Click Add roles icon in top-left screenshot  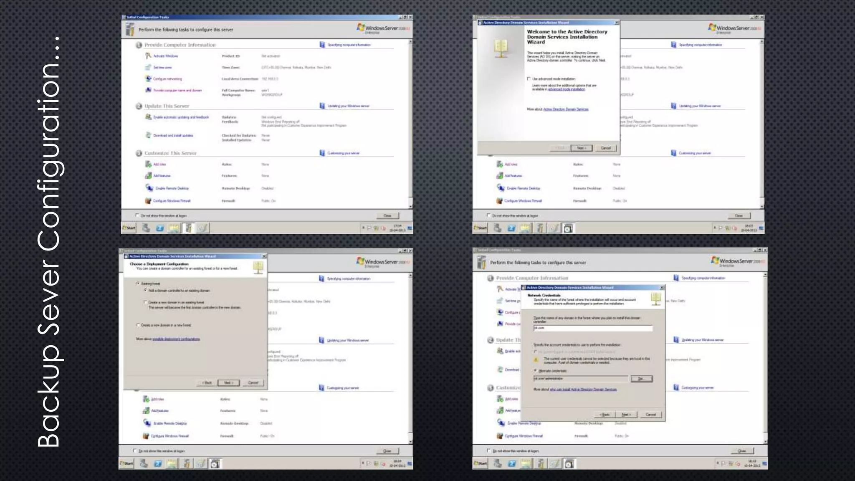coord(148,164)
